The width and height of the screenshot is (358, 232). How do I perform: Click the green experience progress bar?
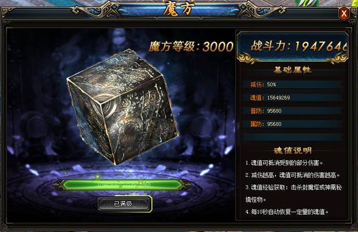tap(122, 184)
